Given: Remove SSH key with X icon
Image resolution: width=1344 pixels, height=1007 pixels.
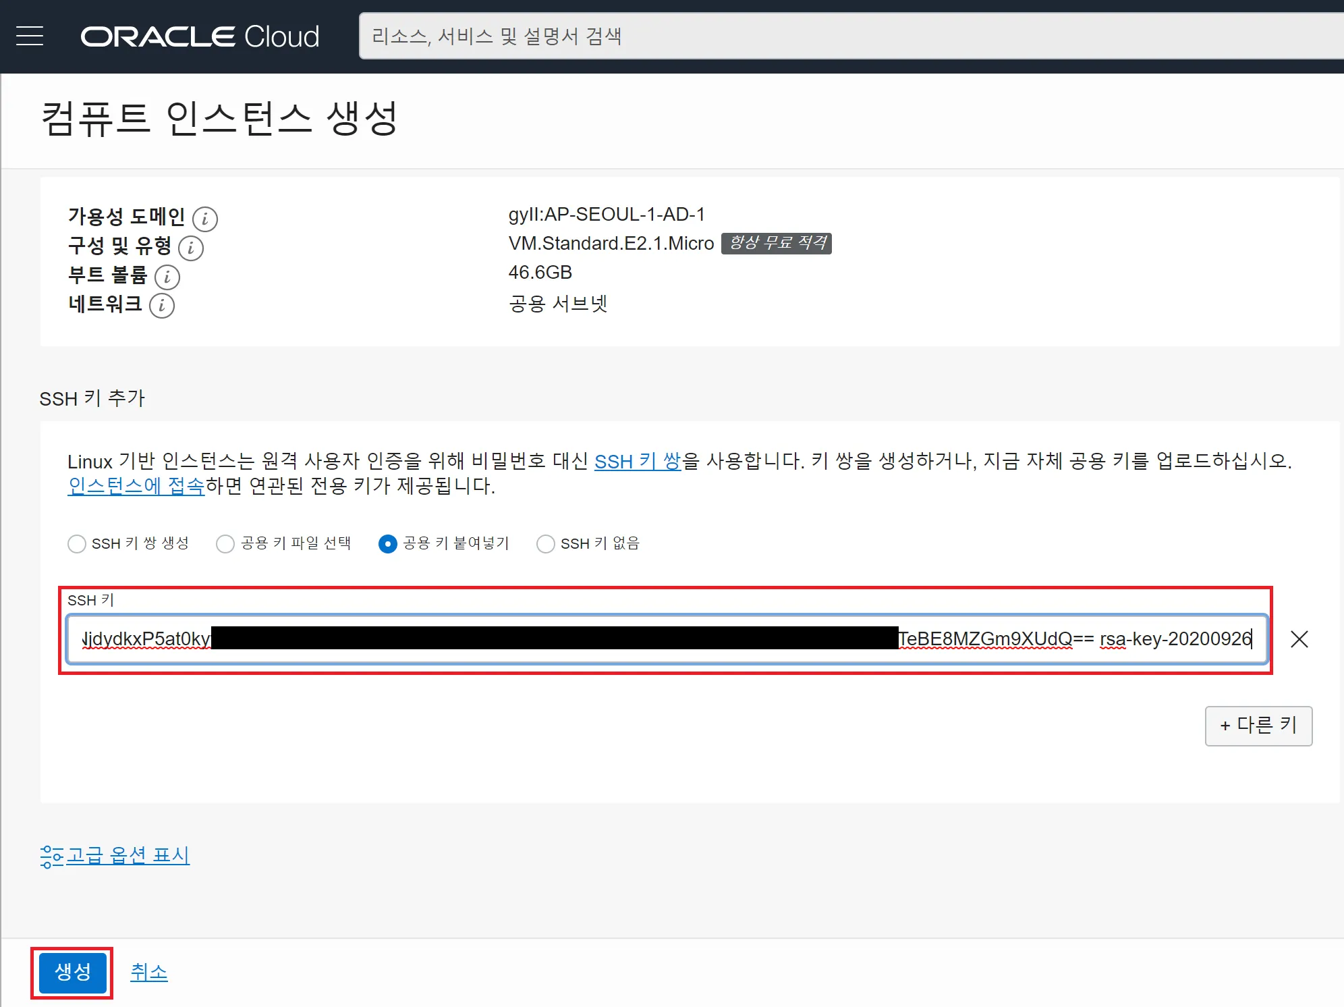Looking at the screenshot, I should click(1299, 638).
